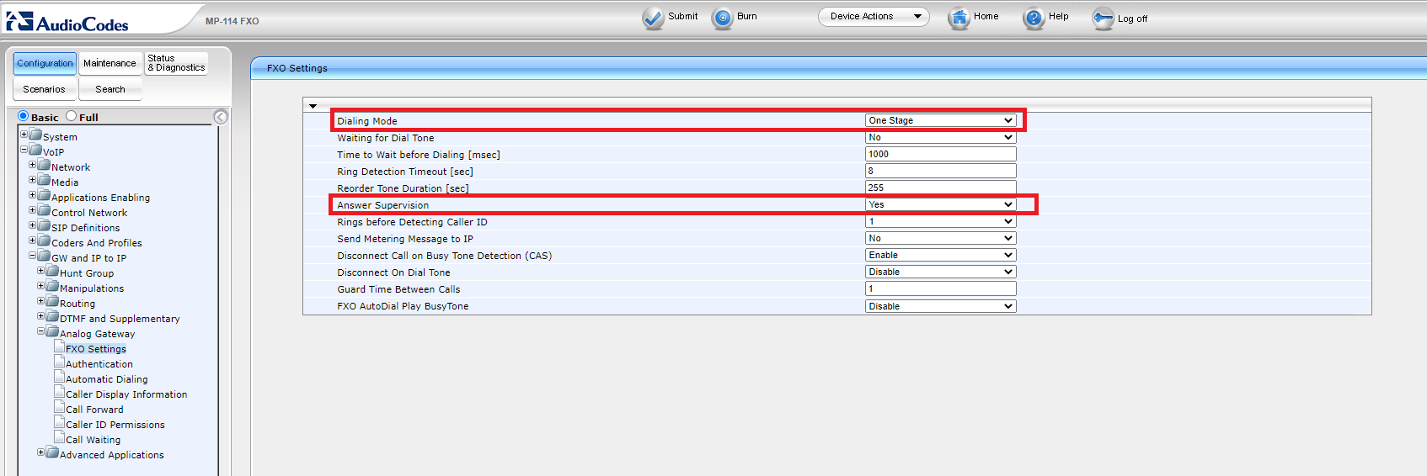Open the Search tab
This screenshot has height=476, width=1427.
coord(110,89)
